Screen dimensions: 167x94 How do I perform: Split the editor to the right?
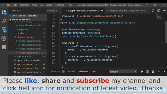point(159,10)
